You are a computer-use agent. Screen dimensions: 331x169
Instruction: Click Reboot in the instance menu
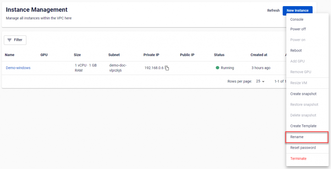click(296, 51)
